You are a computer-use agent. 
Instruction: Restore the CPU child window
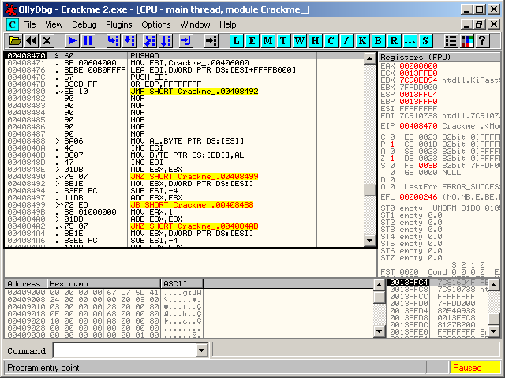tap(479, 24)
